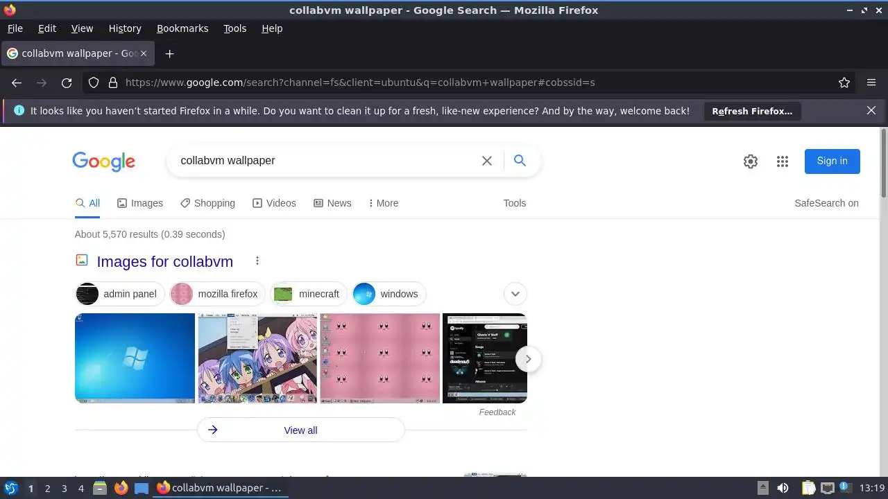
Task: Click the removable media eject tray icon
Action: (x=762, y=488)
